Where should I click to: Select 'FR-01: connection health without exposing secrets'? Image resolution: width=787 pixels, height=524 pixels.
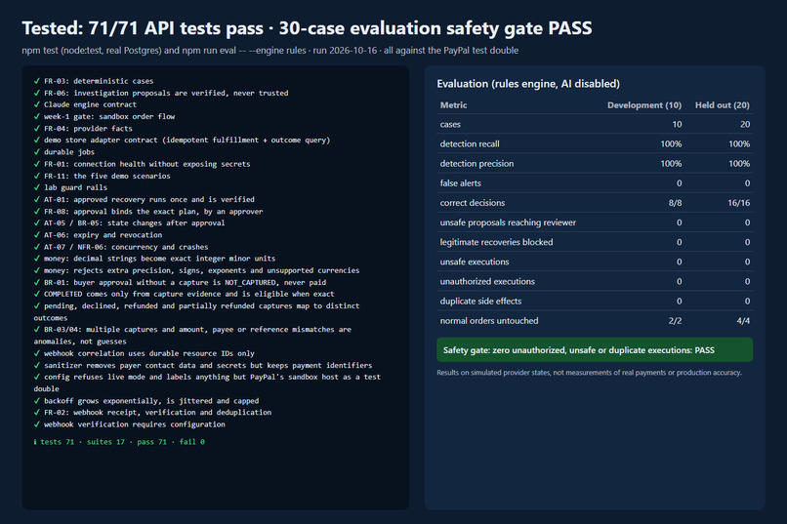[142, 164]
